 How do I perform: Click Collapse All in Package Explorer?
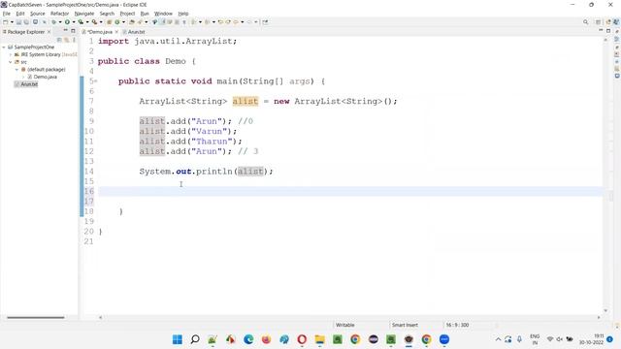pyautogui.click(x=59, y=40)
